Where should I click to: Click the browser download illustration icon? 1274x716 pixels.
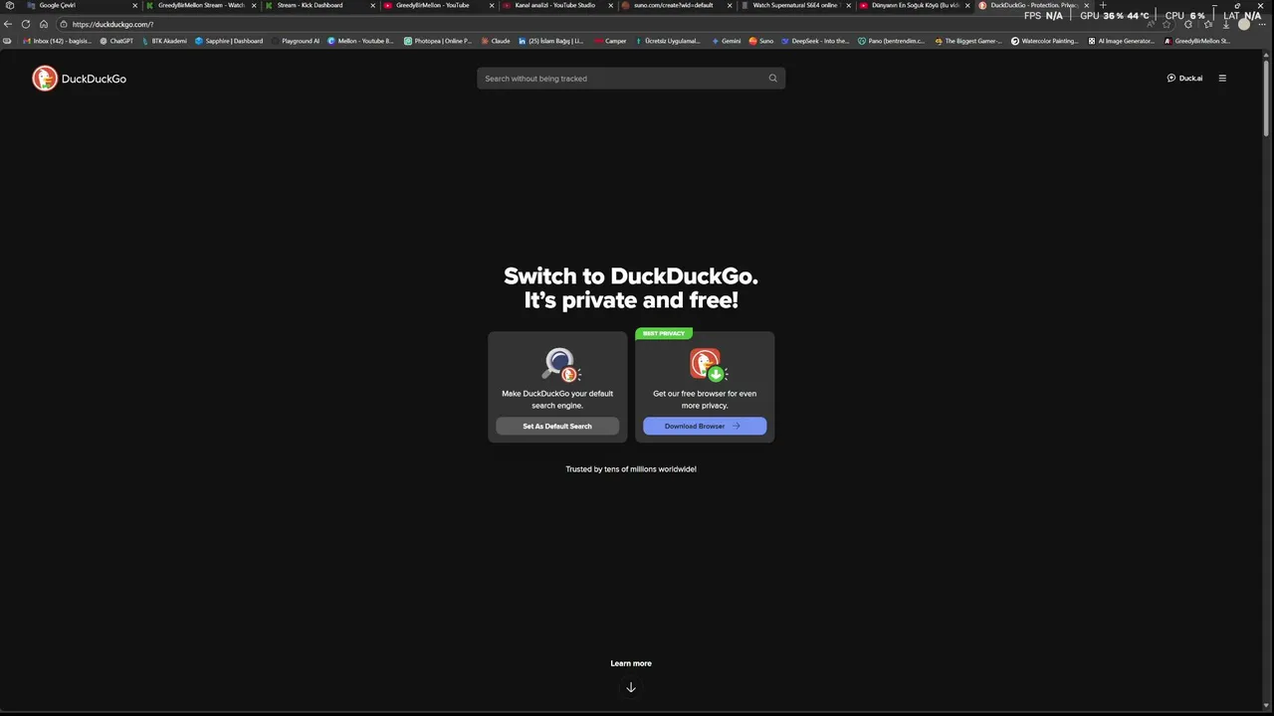(x=708, y=365)
